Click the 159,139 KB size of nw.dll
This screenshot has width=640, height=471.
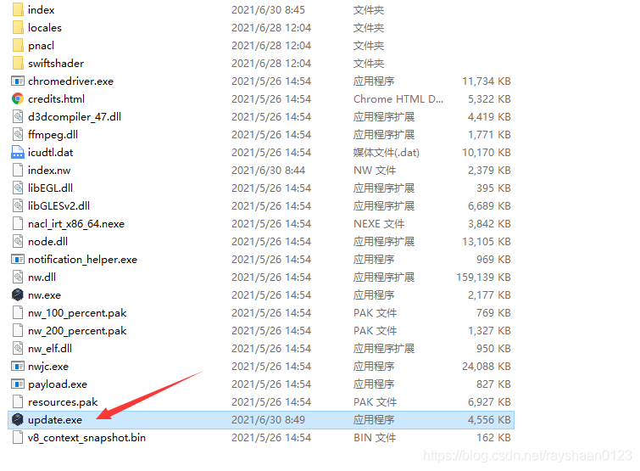tap(483, 278)
